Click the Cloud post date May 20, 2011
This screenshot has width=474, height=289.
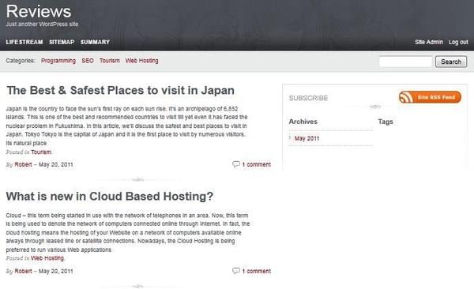point(56,271)
